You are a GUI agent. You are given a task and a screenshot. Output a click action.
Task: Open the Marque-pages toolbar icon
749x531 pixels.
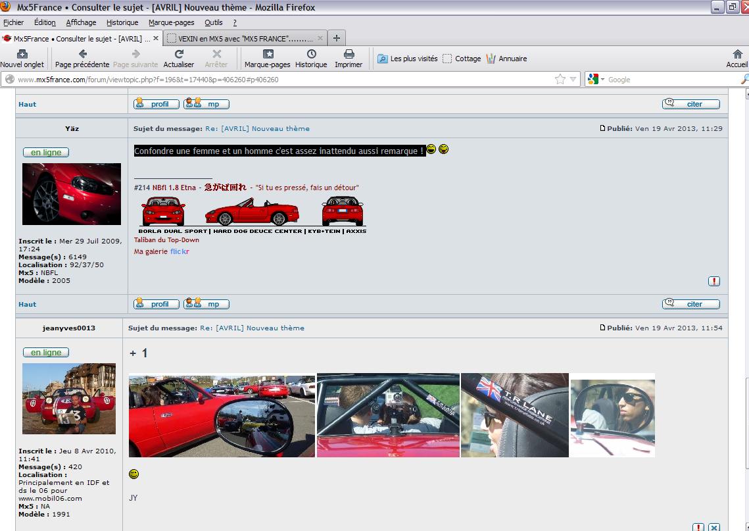click(268, 55)
